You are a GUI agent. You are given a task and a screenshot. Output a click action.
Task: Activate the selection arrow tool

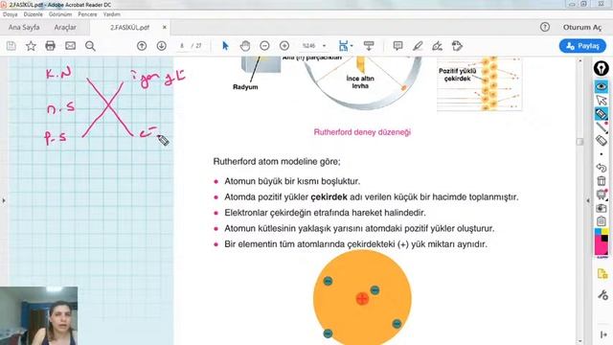point(225,46)
